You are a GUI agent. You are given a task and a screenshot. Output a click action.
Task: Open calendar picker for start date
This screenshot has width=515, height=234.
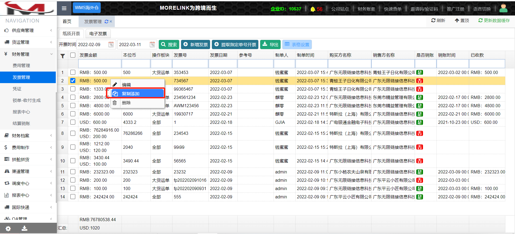(x=111, y=44)
